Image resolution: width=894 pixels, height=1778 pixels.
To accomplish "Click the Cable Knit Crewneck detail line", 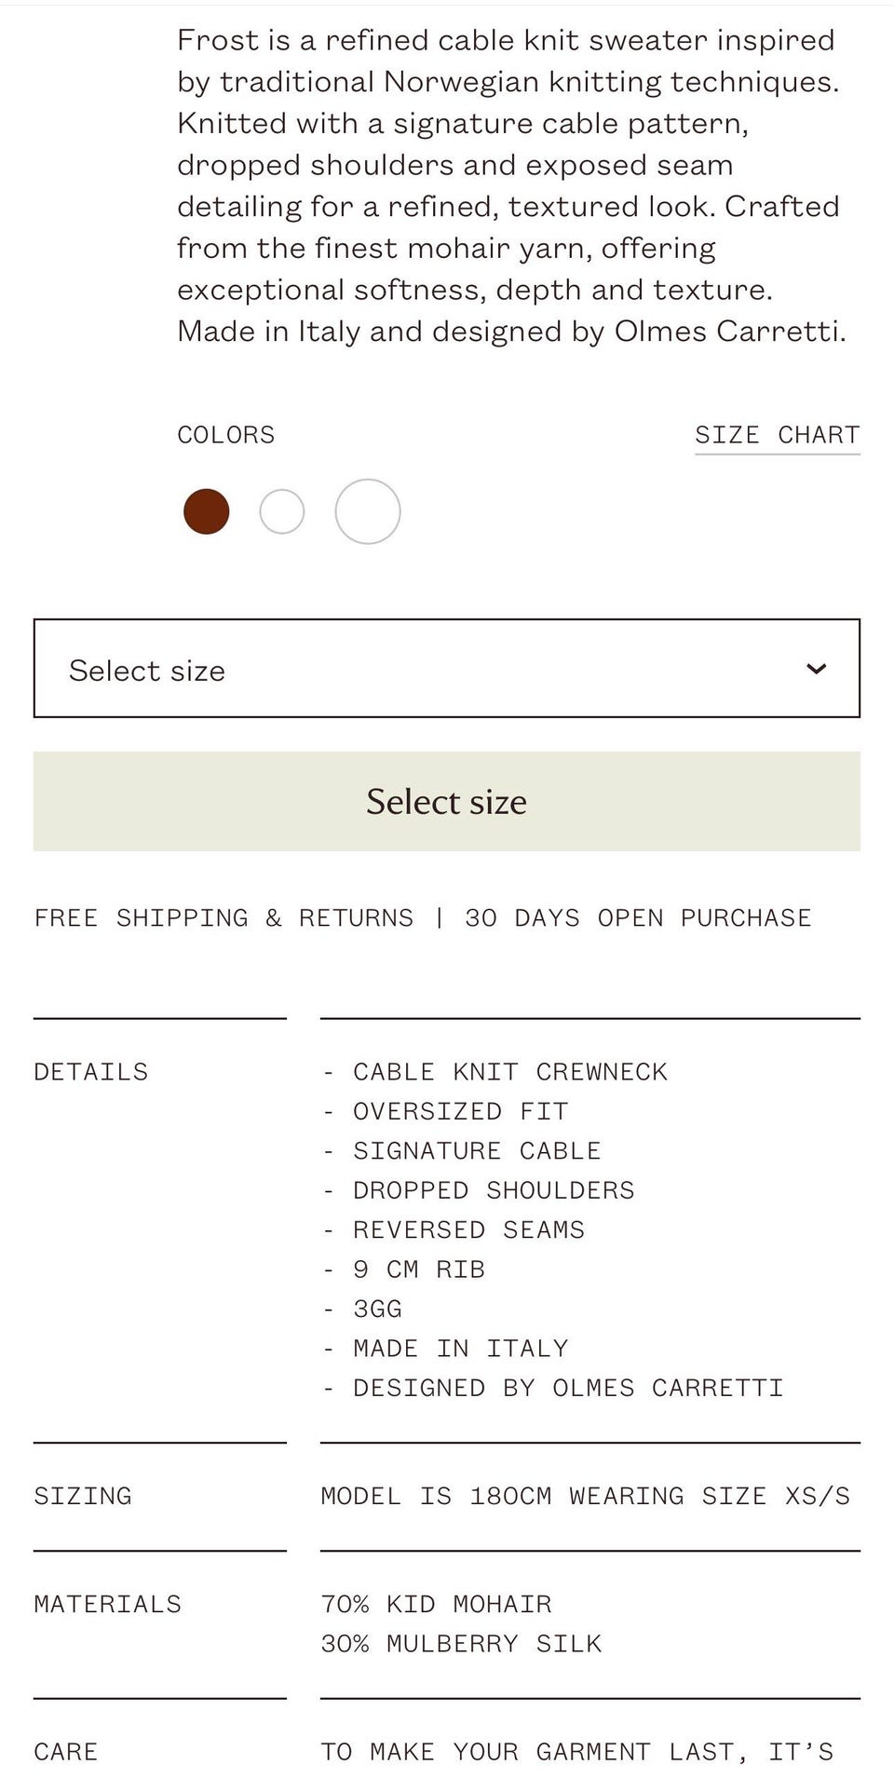I will (x=509, y=1072).
